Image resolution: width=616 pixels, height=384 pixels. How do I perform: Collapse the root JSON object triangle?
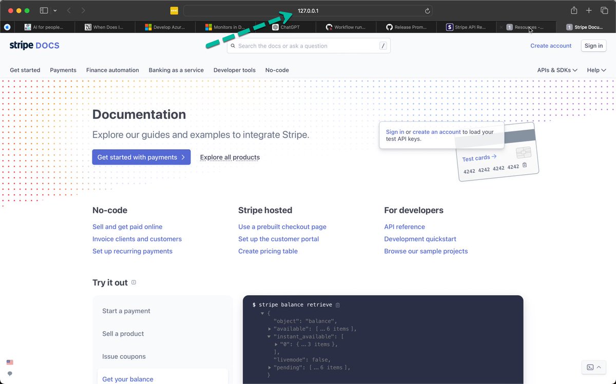[262, 313]
